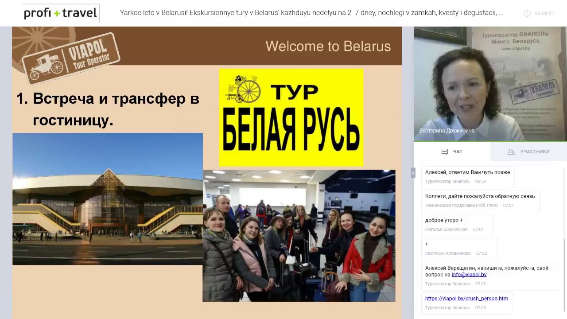Collapse the chat sidebar with the arrow handle
This screenshot has height=319, width=567.
pyautogui.click(x=413, y=173)
